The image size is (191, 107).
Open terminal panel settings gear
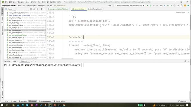point(185,61)
